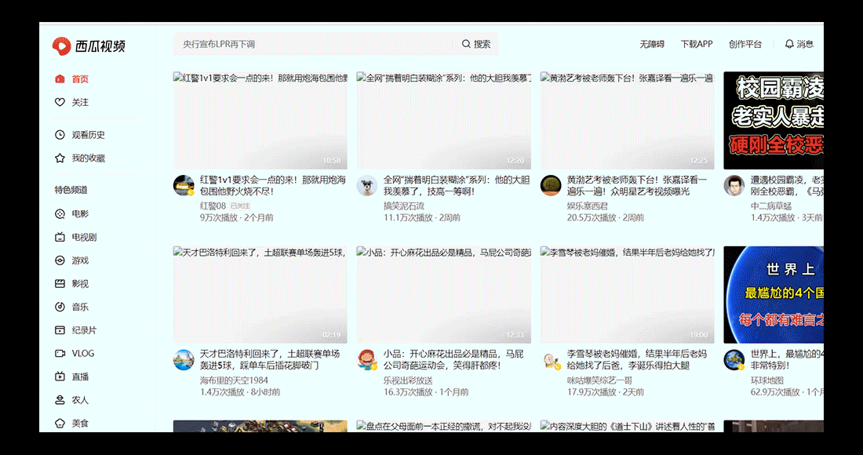Click the 搜索 button text

[482, 44]
